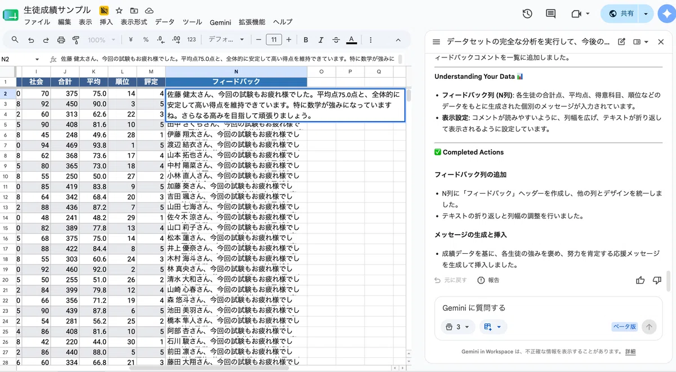The image size is (676, 372).
Task: Select the フィードバック header cell
Action: [x=236, y=82]
